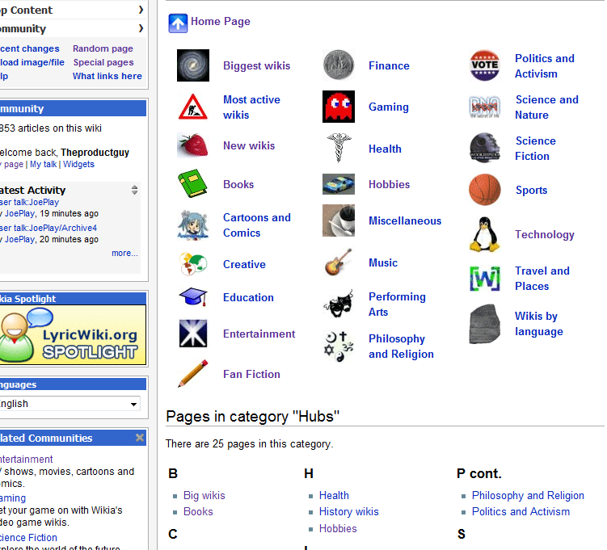
Task: Click the History wikis link
Action: pyautogui.click(x=348, y=511)
